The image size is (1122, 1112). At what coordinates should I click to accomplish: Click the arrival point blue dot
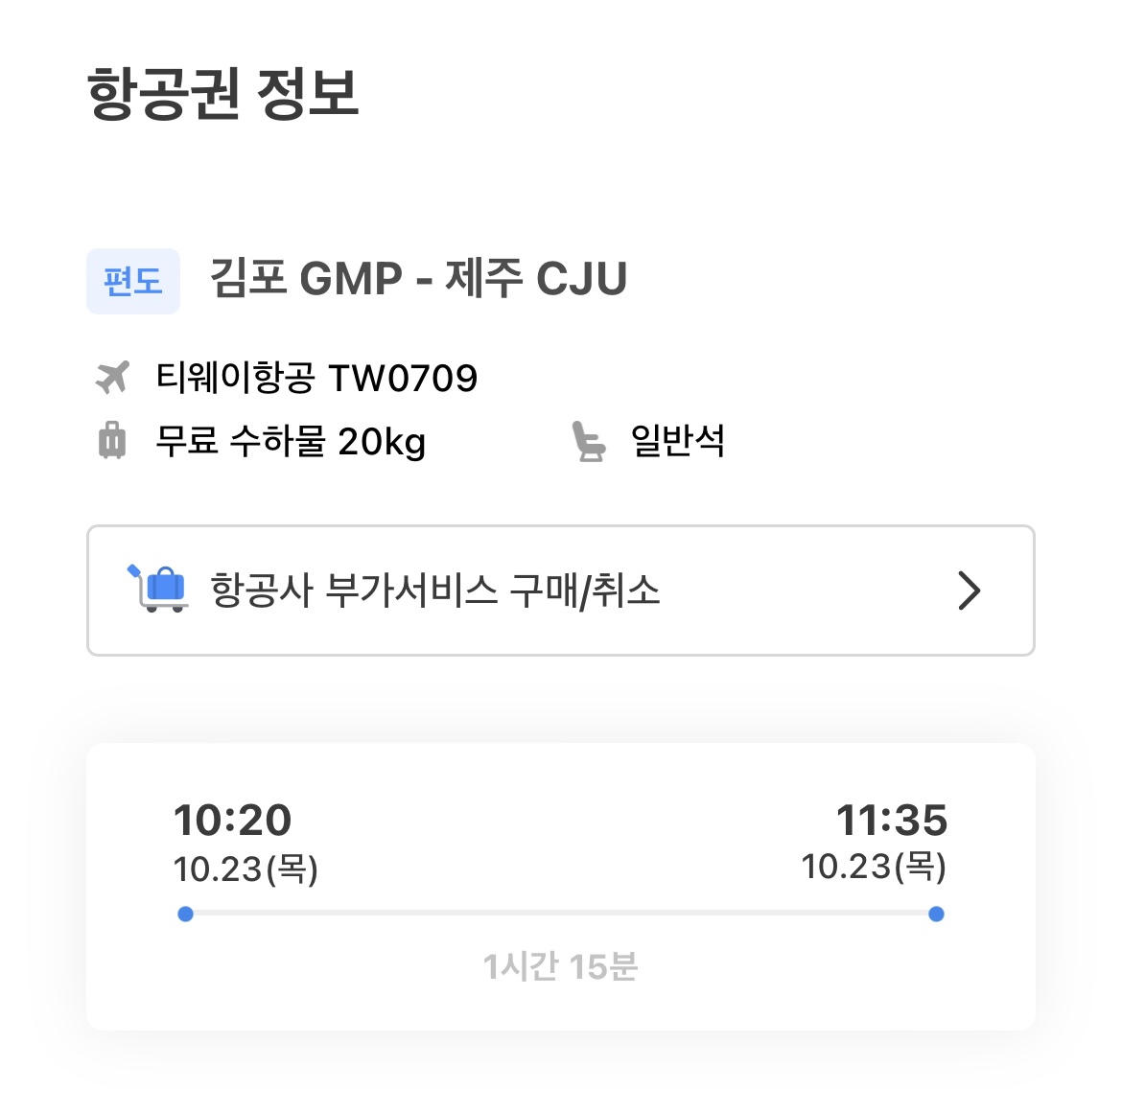[936, 914]
